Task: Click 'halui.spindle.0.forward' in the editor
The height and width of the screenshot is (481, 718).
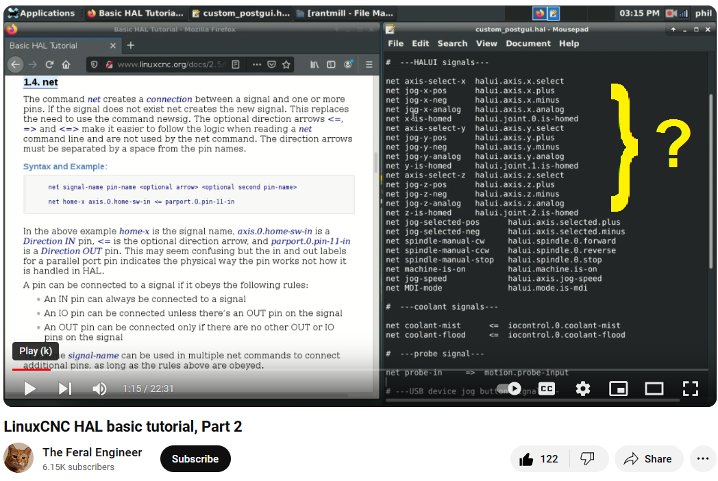Action: coord(561,241)
